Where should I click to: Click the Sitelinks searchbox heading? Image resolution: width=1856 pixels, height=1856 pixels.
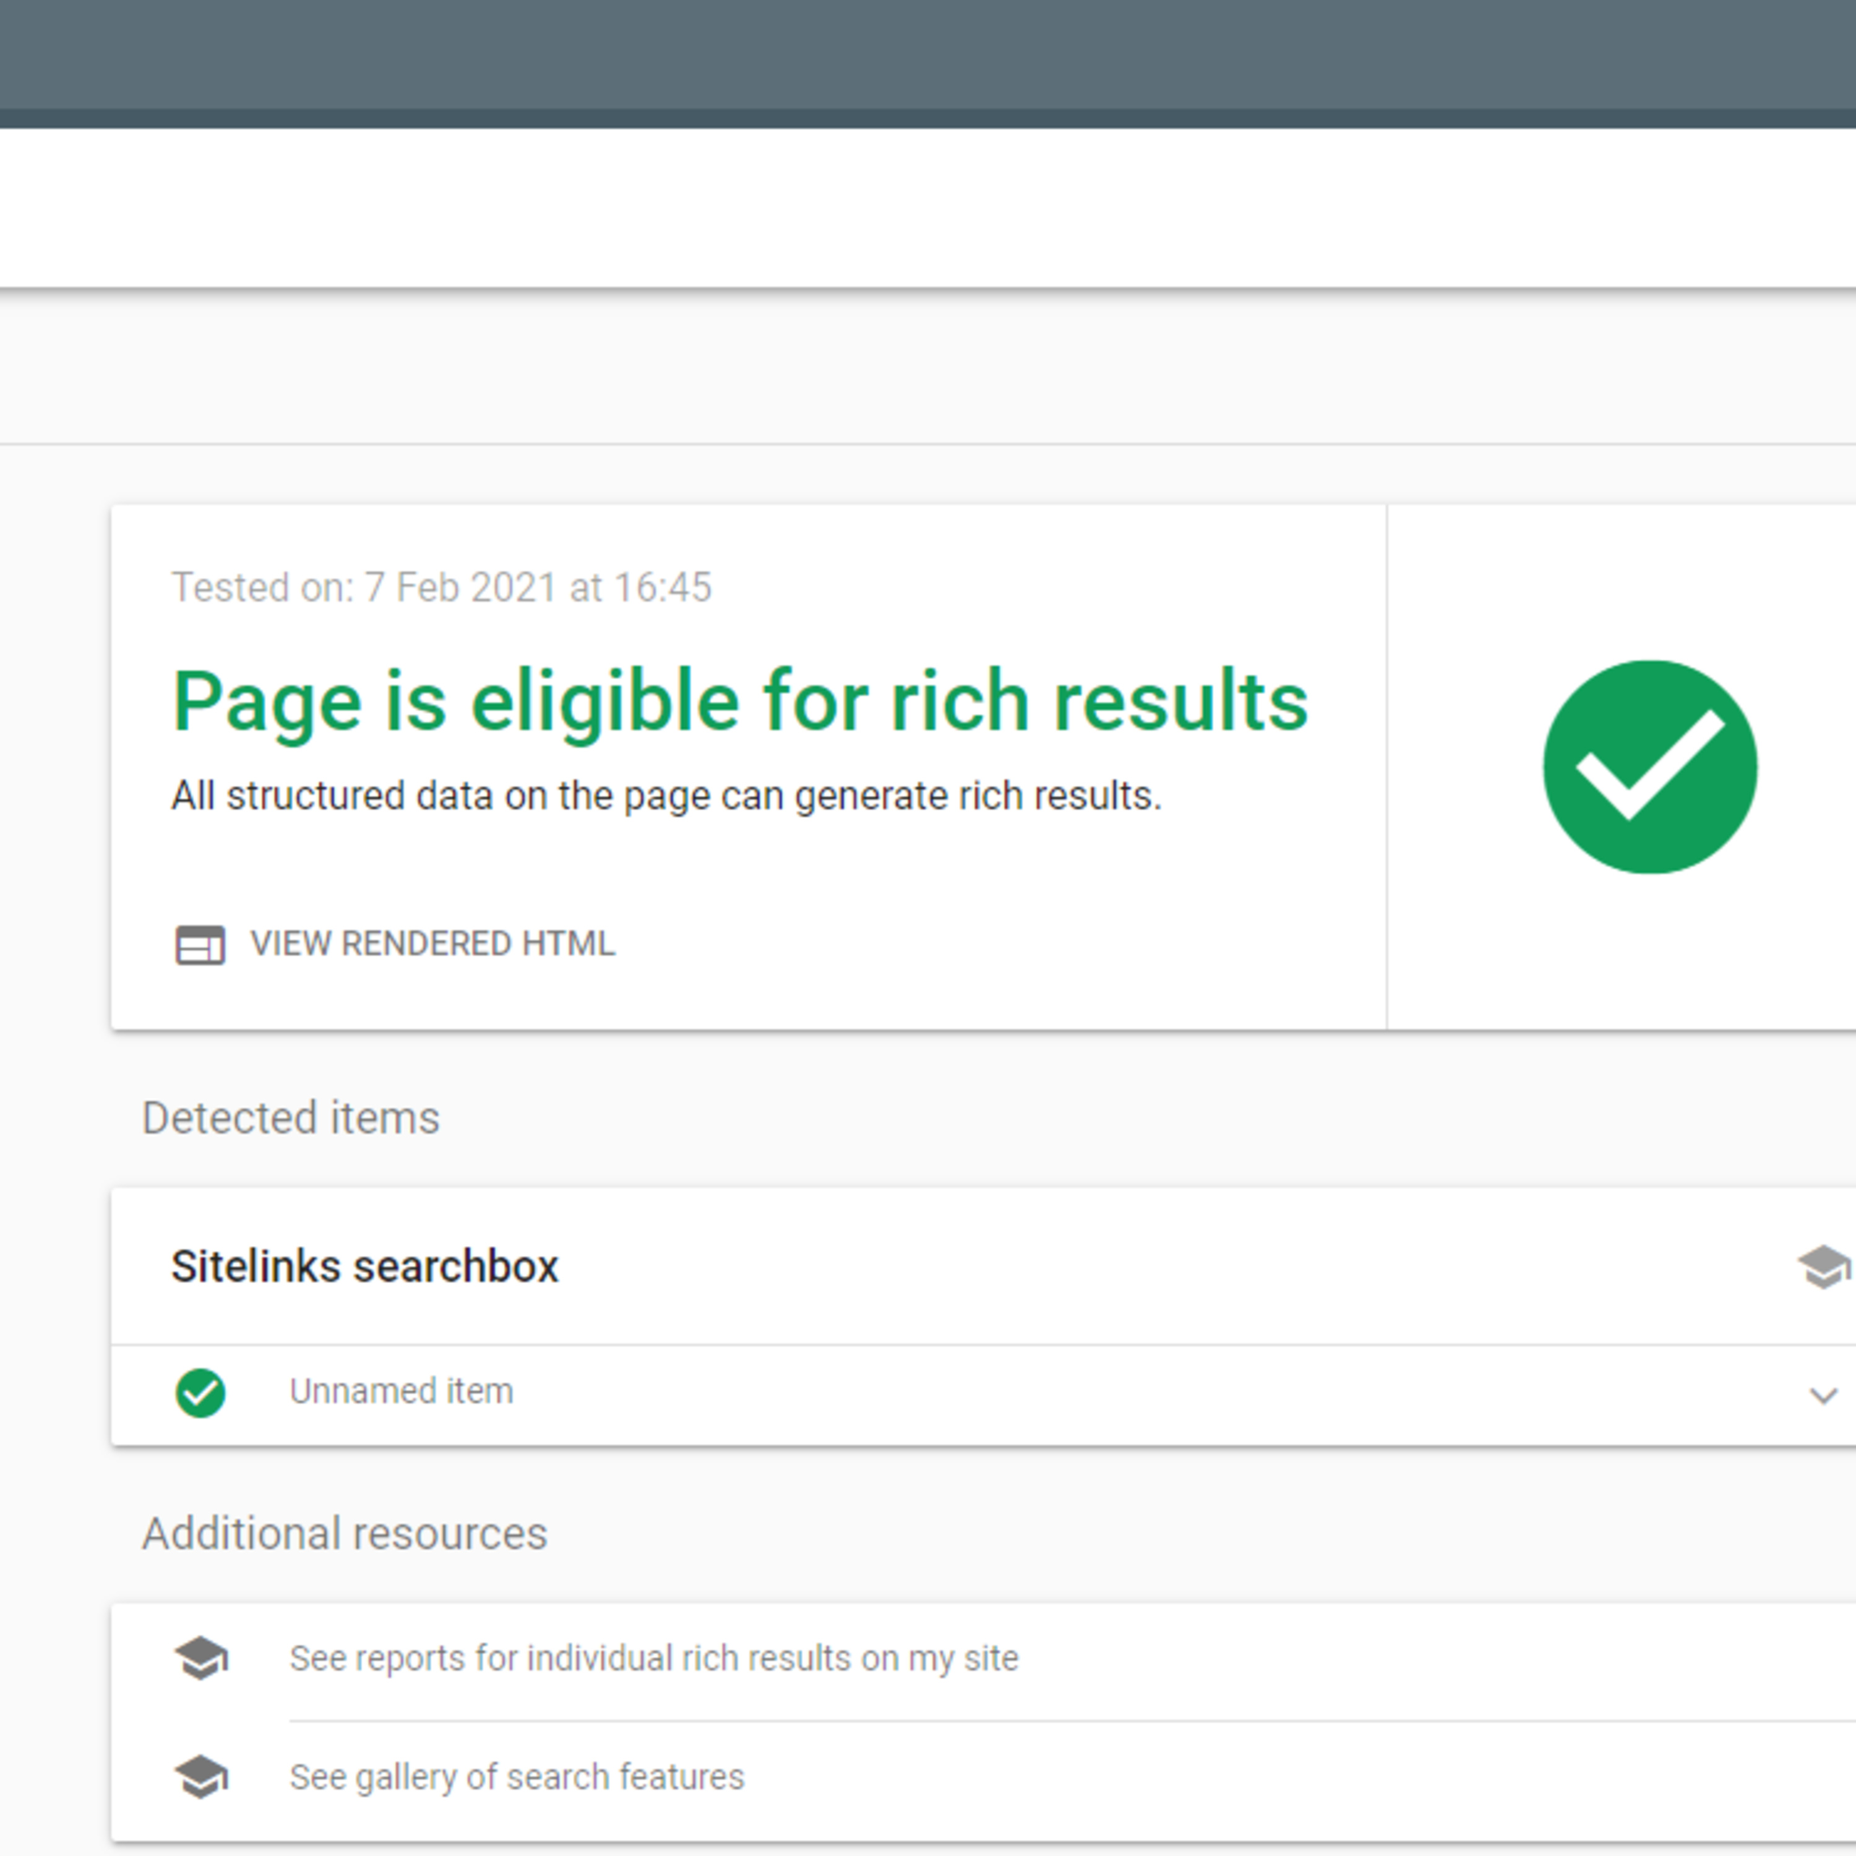(365, 1266)
